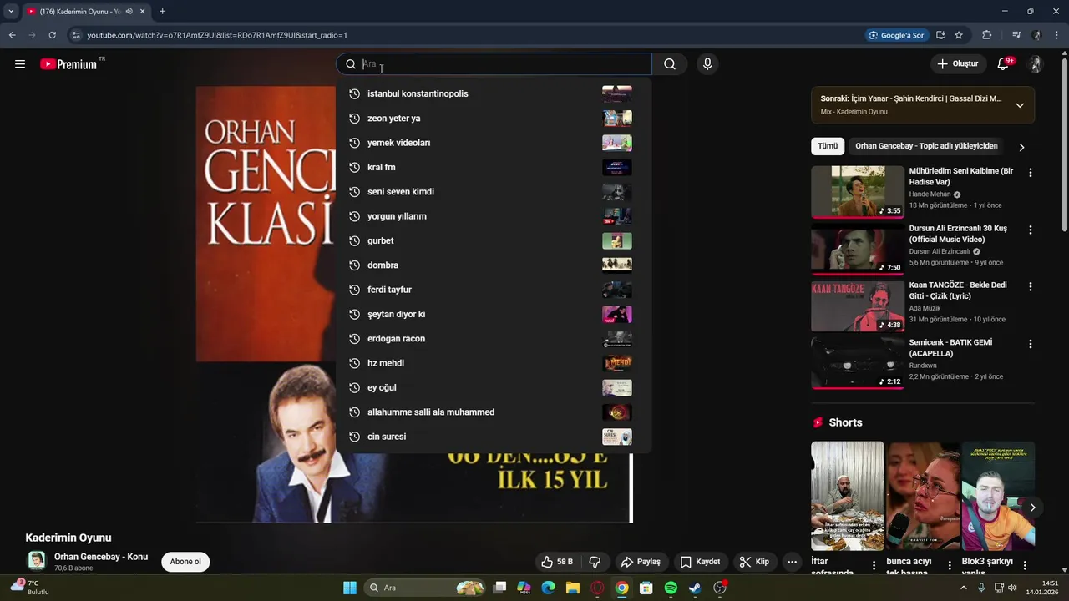Go back with the browser back arrow
Screen dimensions: 1069x601
pos(12,35)
